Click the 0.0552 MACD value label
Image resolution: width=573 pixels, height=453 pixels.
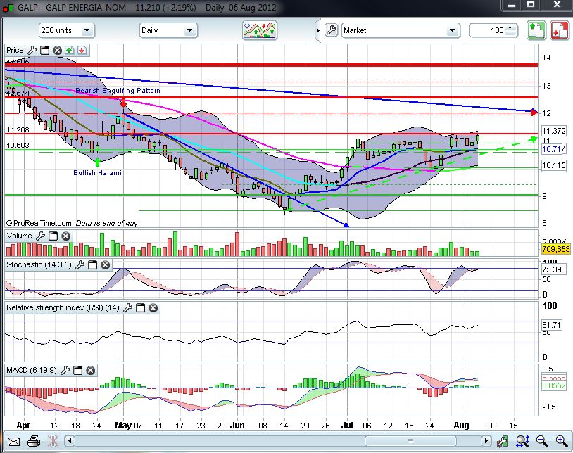(553, 385)
